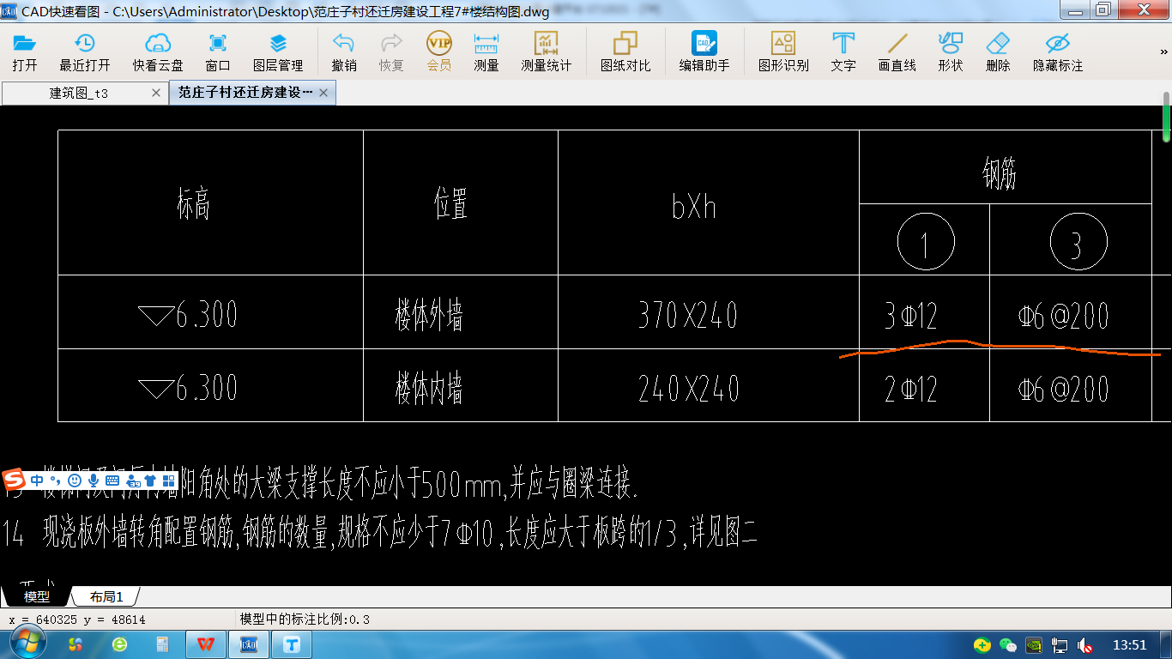Open the network status tray icon
The height and width of the screenshot is (659, 1172).
tap(1060, 645)
